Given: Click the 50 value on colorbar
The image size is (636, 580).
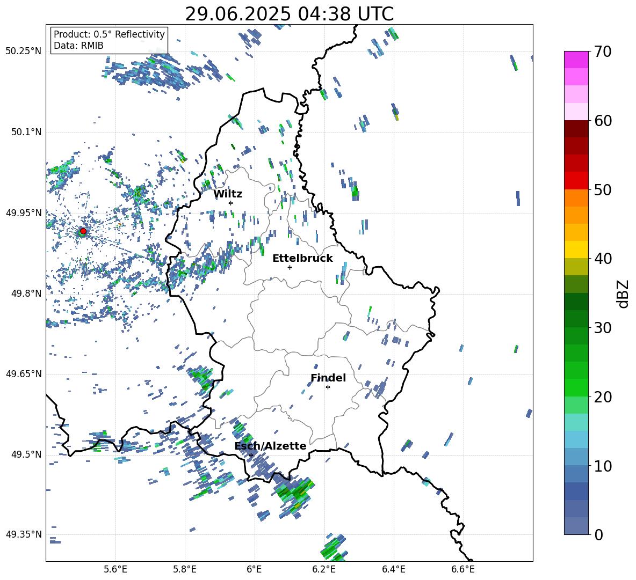Looking at the screenshot, I should 603,190.
